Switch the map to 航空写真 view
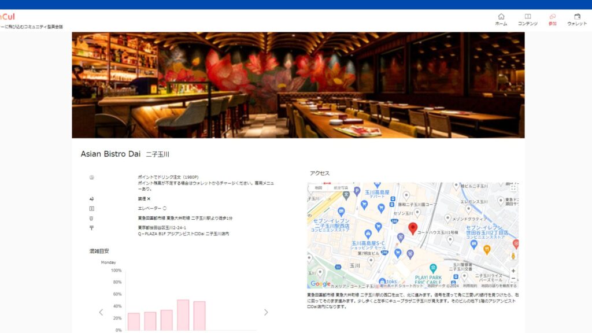The width and height of the screenshot is (592, 333). [341, 188]
